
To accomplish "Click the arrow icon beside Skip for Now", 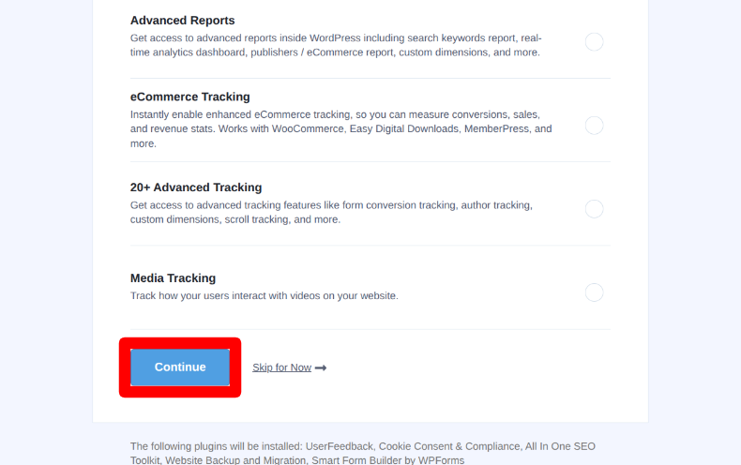I will 321,367.
